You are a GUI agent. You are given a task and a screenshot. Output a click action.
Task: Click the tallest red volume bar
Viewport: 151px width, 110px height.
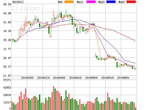[x=54, y=98]
